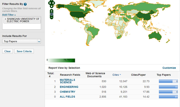Open the Filter Results By help icon

pos(25,4)
